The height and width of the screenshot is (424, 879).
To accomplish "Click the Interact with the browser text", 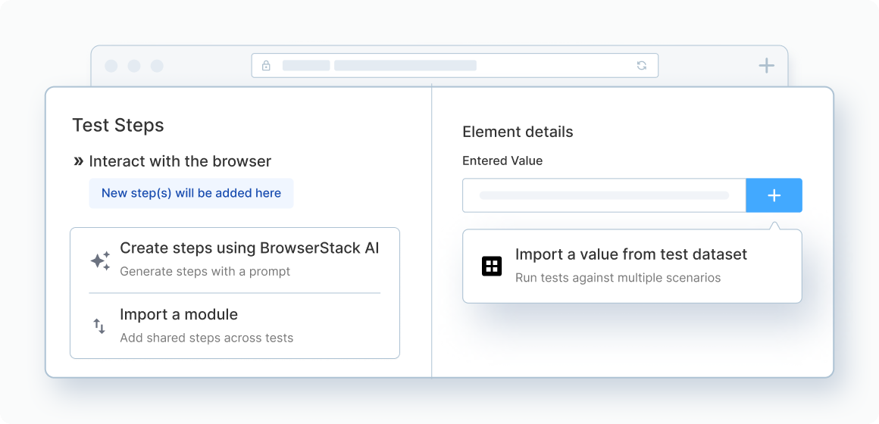I will (180, 161).
